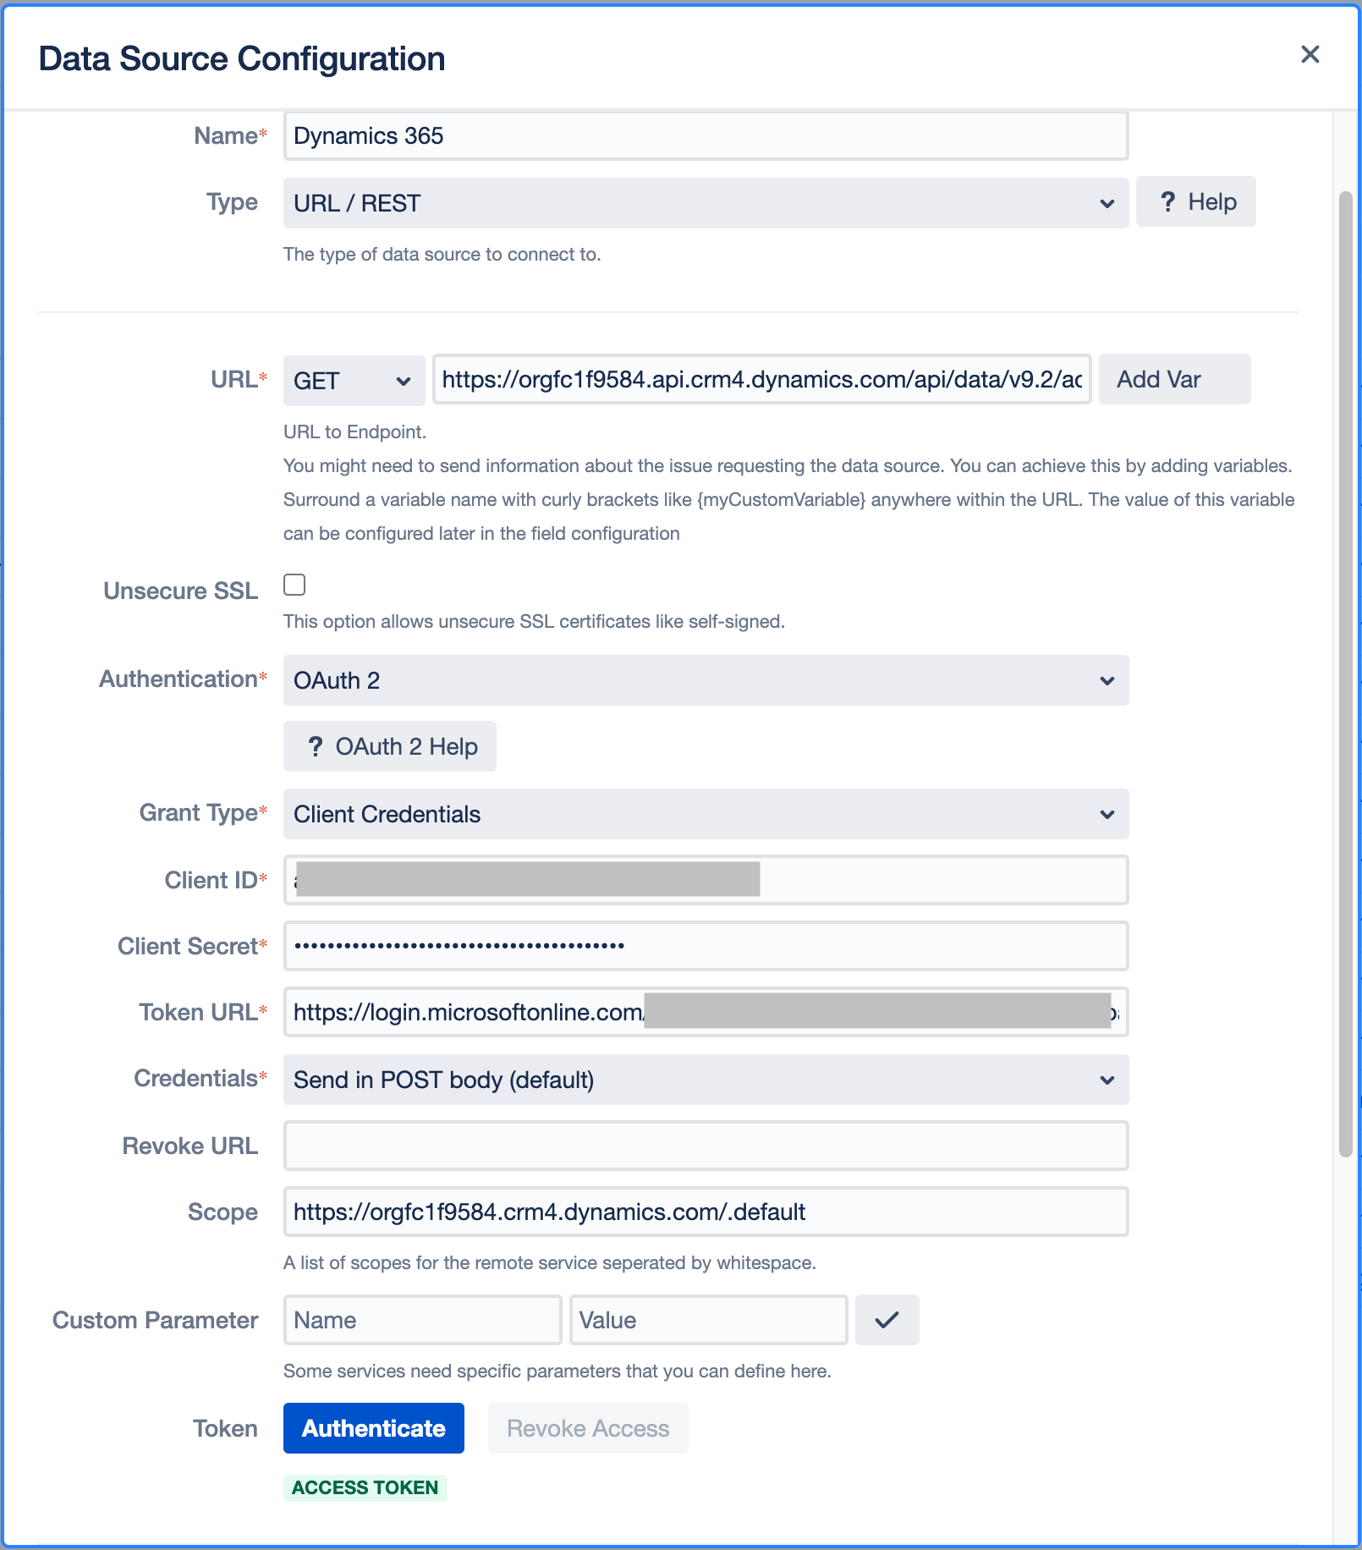Expand the Authentication dropdown set to OAuth 2

(x=705, y=680)
